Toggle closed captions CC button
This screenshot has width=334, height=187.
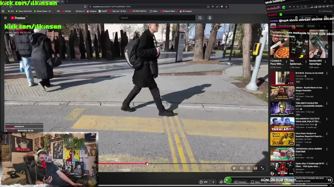(242, 168)
